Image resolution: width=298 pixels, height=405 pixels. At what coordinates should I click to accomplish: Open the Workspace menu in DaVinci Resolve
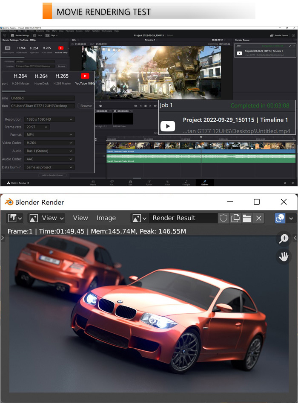(x=106, y=31)
